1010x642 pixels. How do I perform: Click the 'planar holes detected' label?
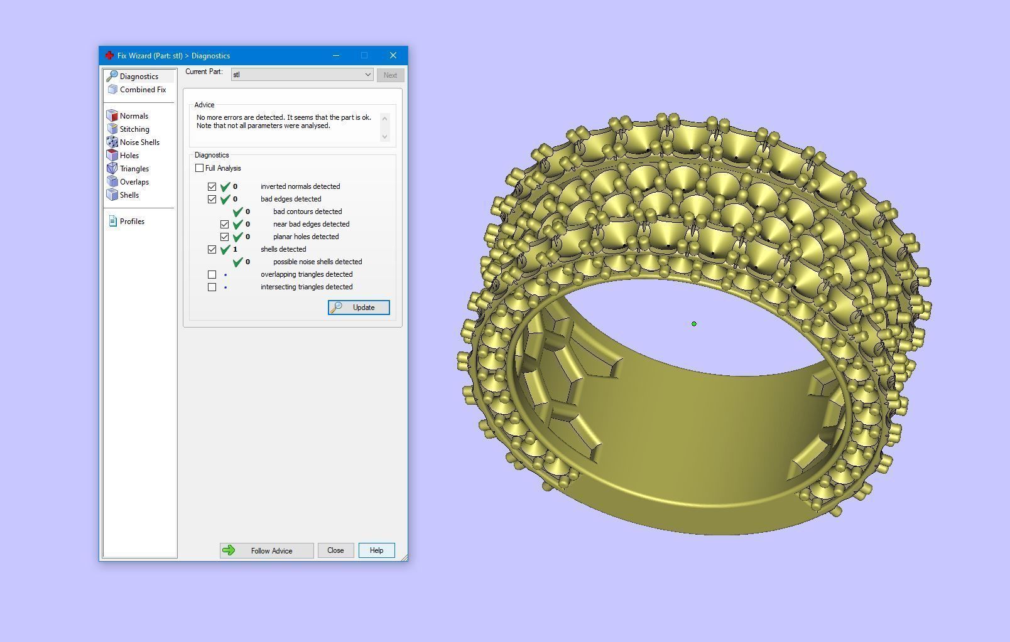click(x=306, y=237)
